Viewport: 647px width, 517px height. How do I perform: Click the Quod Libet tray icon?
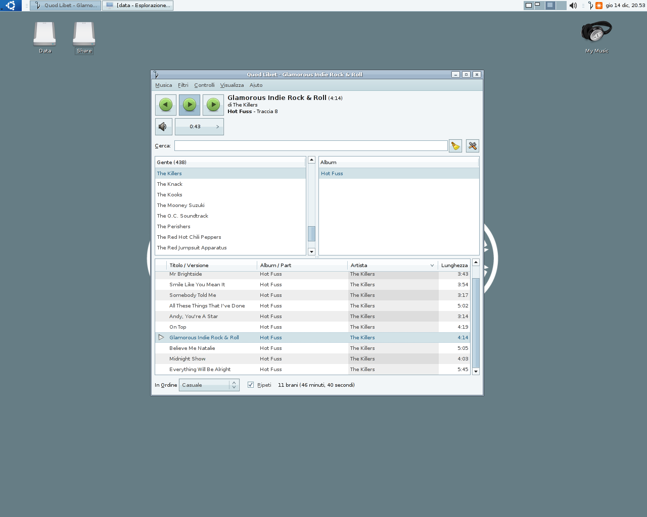[x=590, y=6]
